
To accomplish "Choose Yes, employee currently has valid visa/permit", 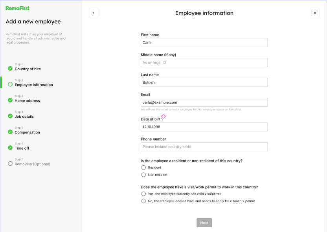I will [x=143, y=194].
